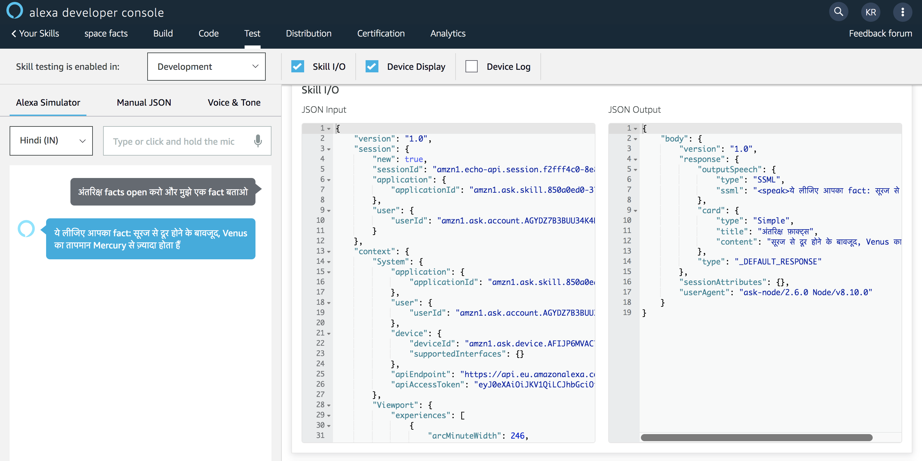Screen dimensions: 922x461
Task: Navigate to the Distribution page
Action: point(309,33)
